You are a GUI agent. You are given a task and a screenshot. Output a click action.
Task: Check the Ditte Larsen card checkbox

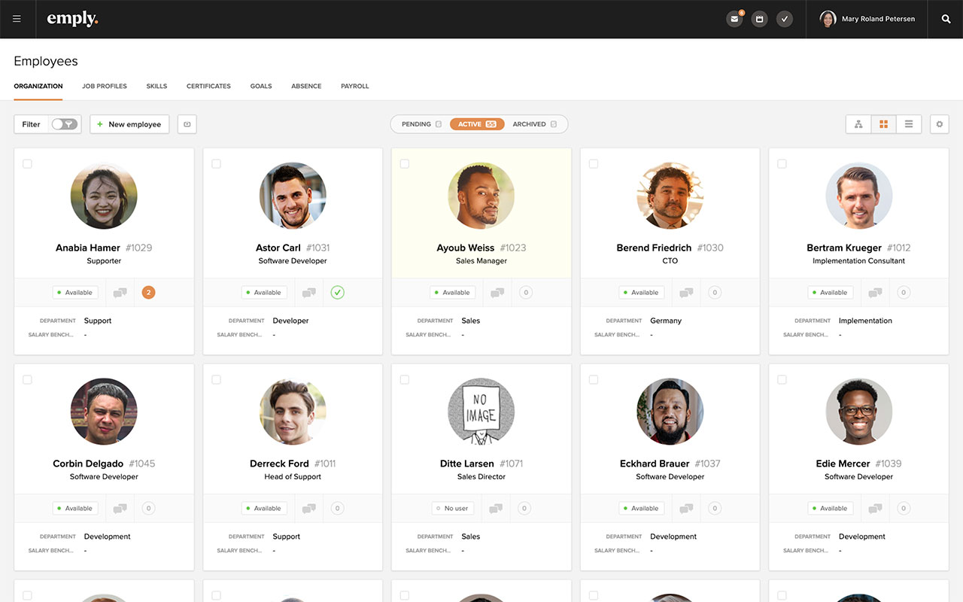pos(405,379)
